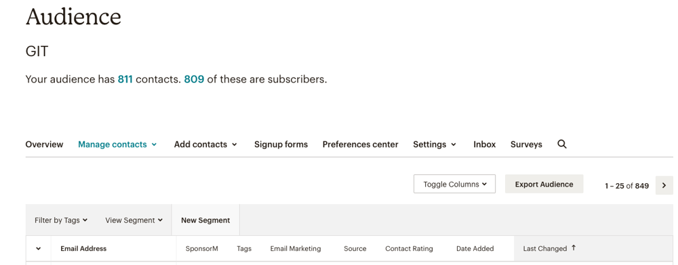Click the search magnifier icon

(561, 144)
